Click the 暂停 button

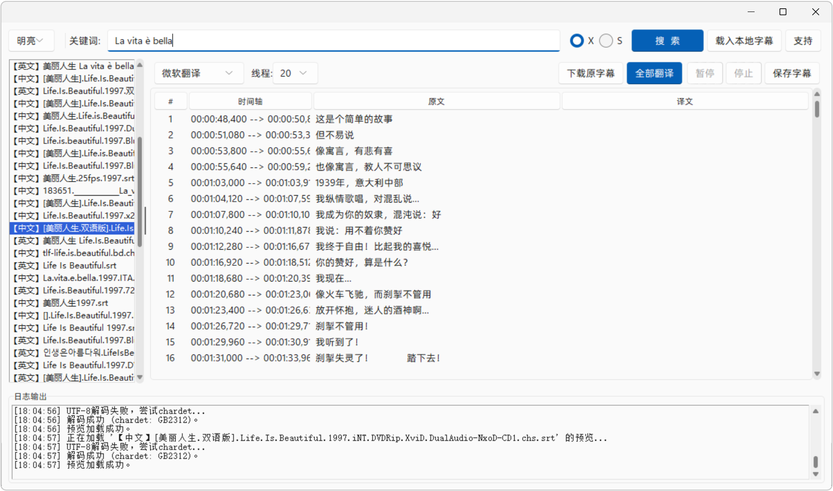tap(705, 73)
